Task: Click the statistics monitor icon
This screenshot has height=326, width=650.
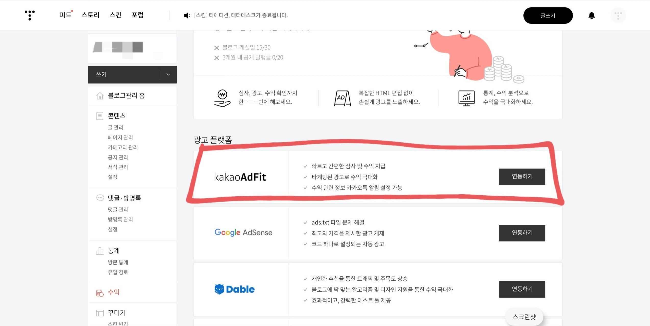Action: [467, 98]
